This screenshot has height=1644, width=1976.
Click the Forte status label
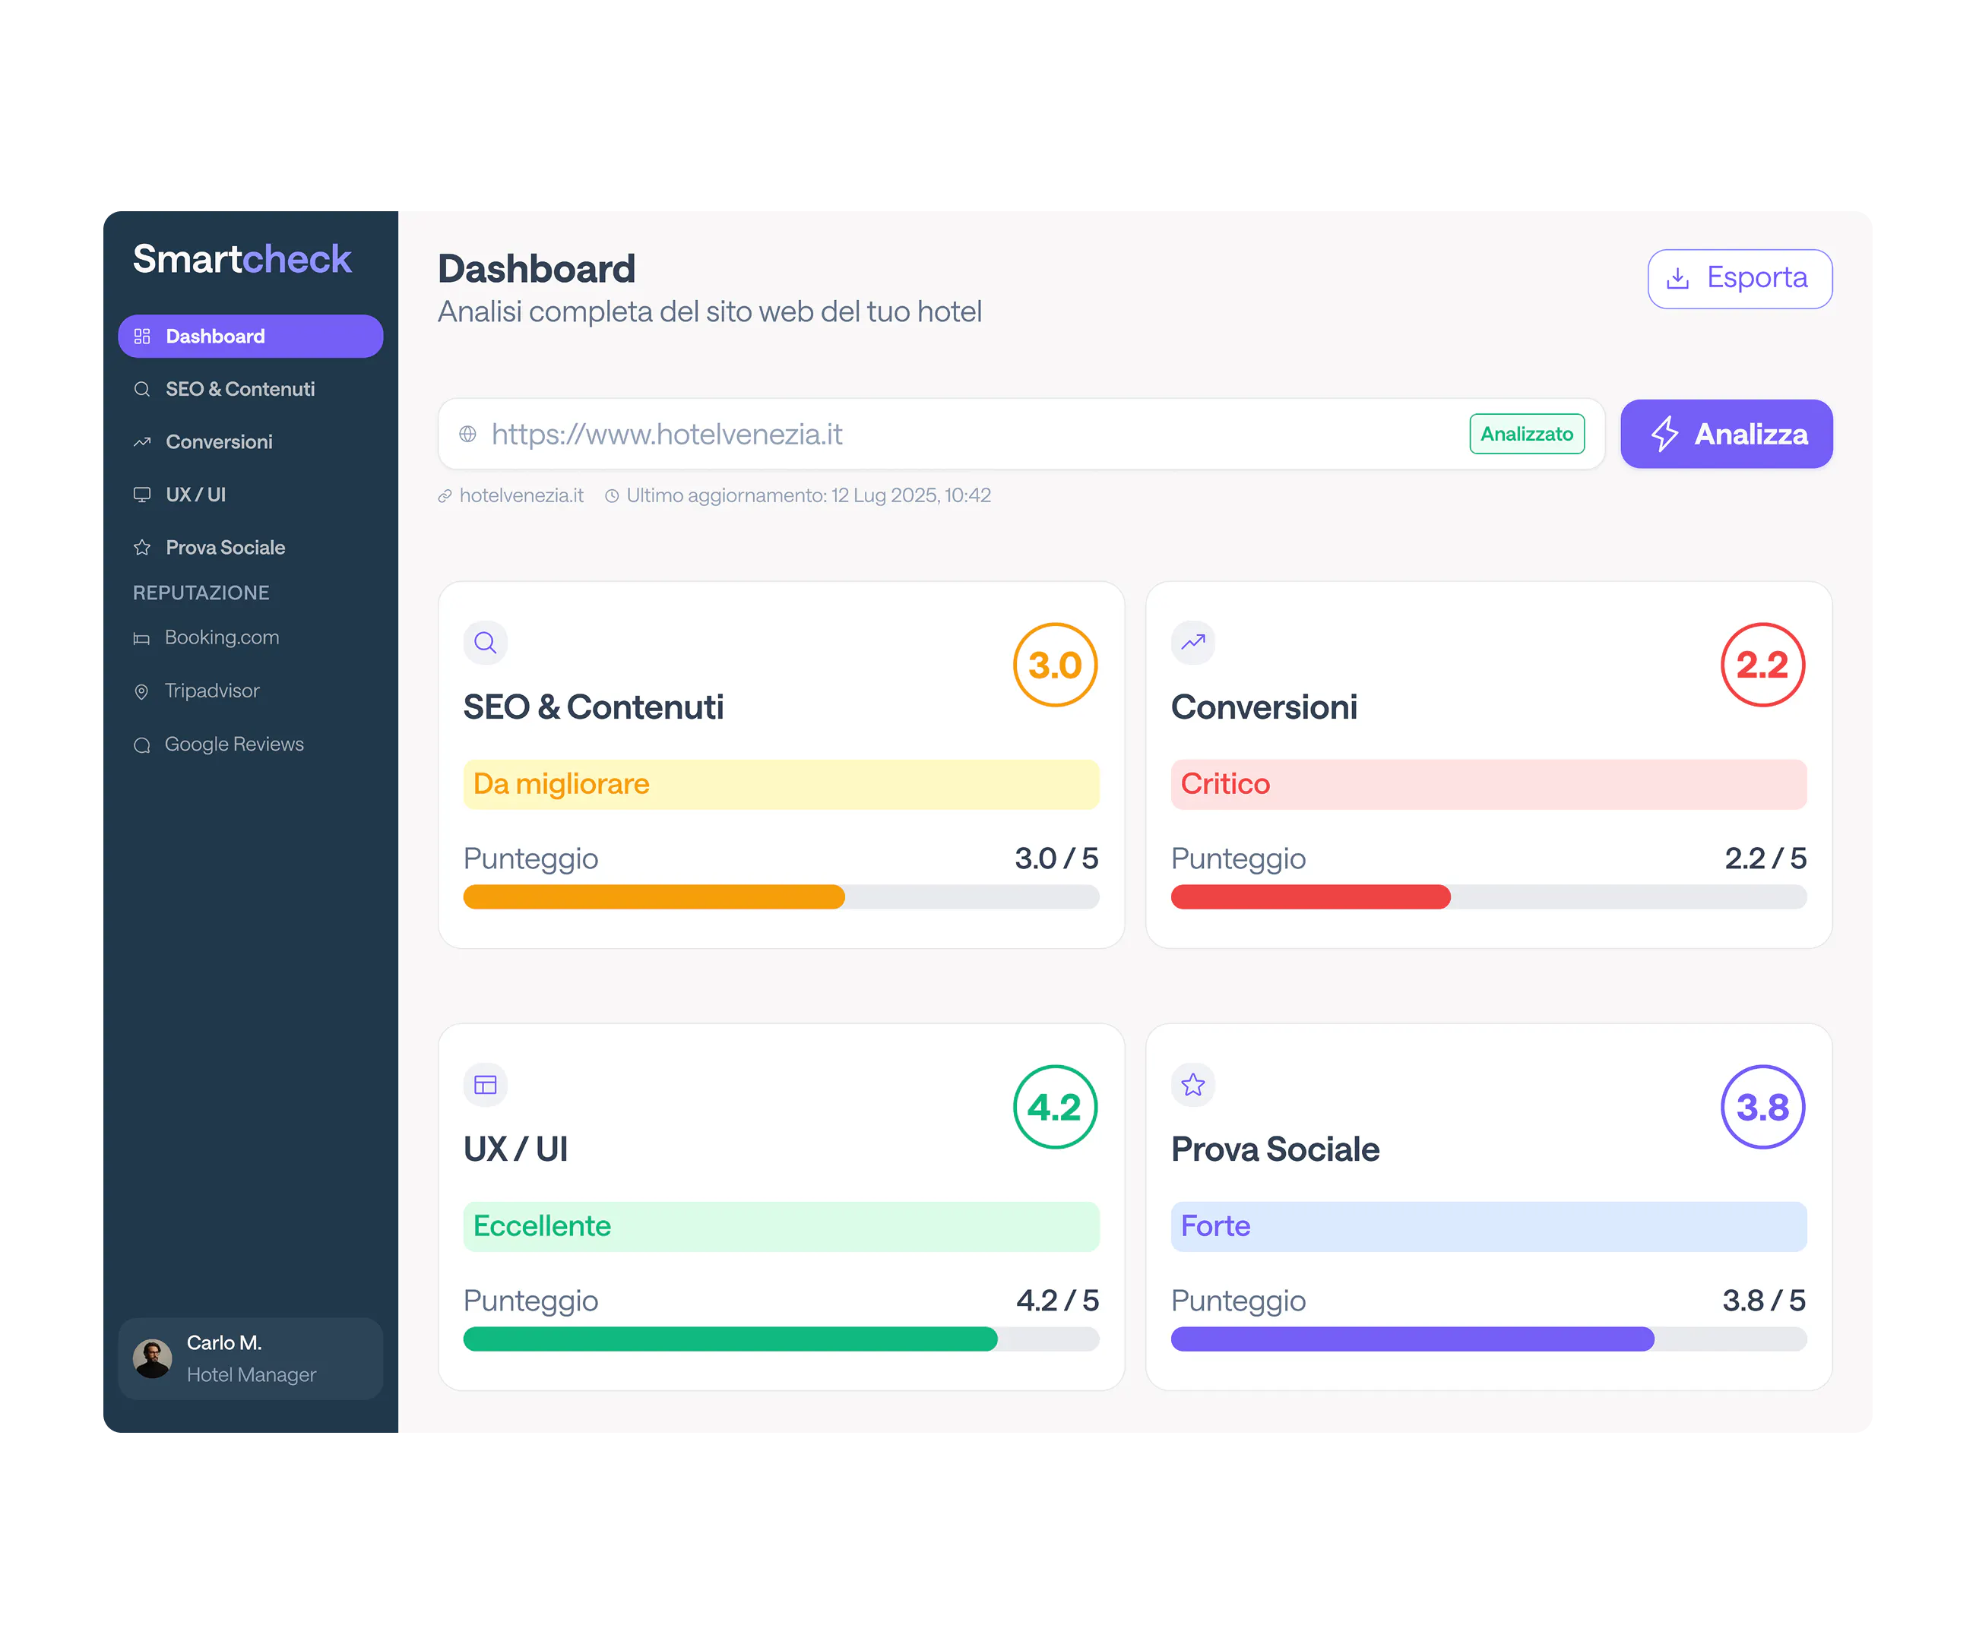coord(1489,1226)
